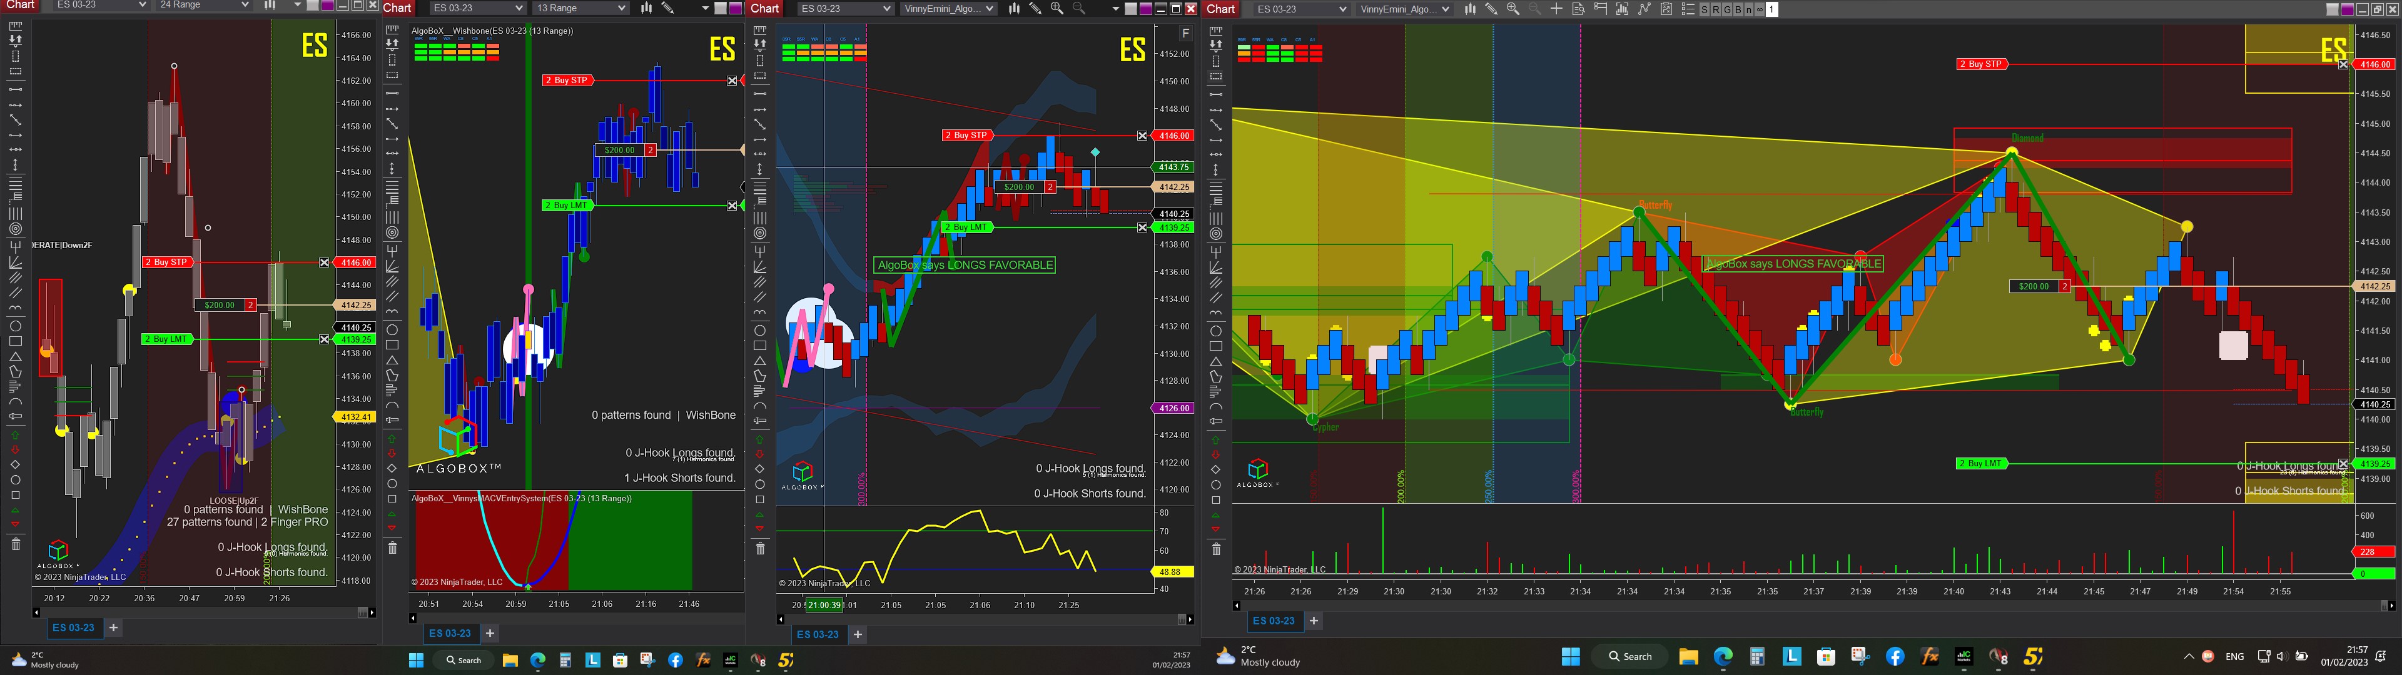This screenshot has height=675, width=2402.
Task: Toggle the R button in rightmost chart toolbar
Action: [1716, 9]
